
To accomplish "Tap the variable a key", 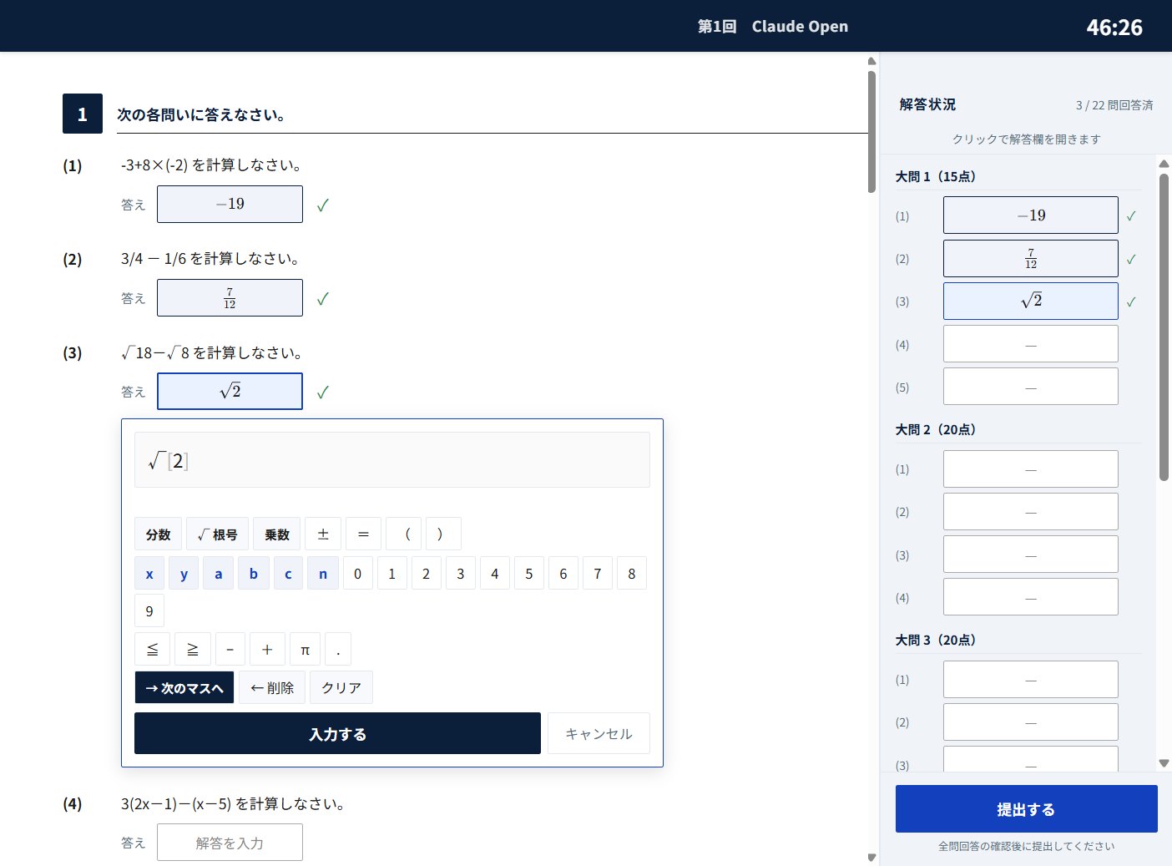I will click(219, 574).
